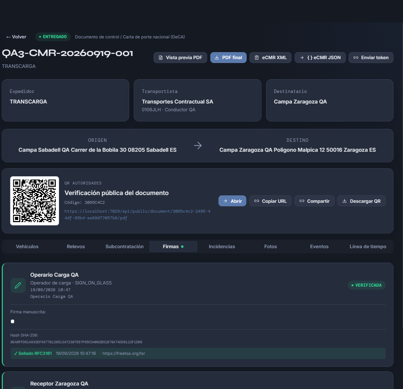Click the Campa Sabadell QA origin address

pos(97,150)
